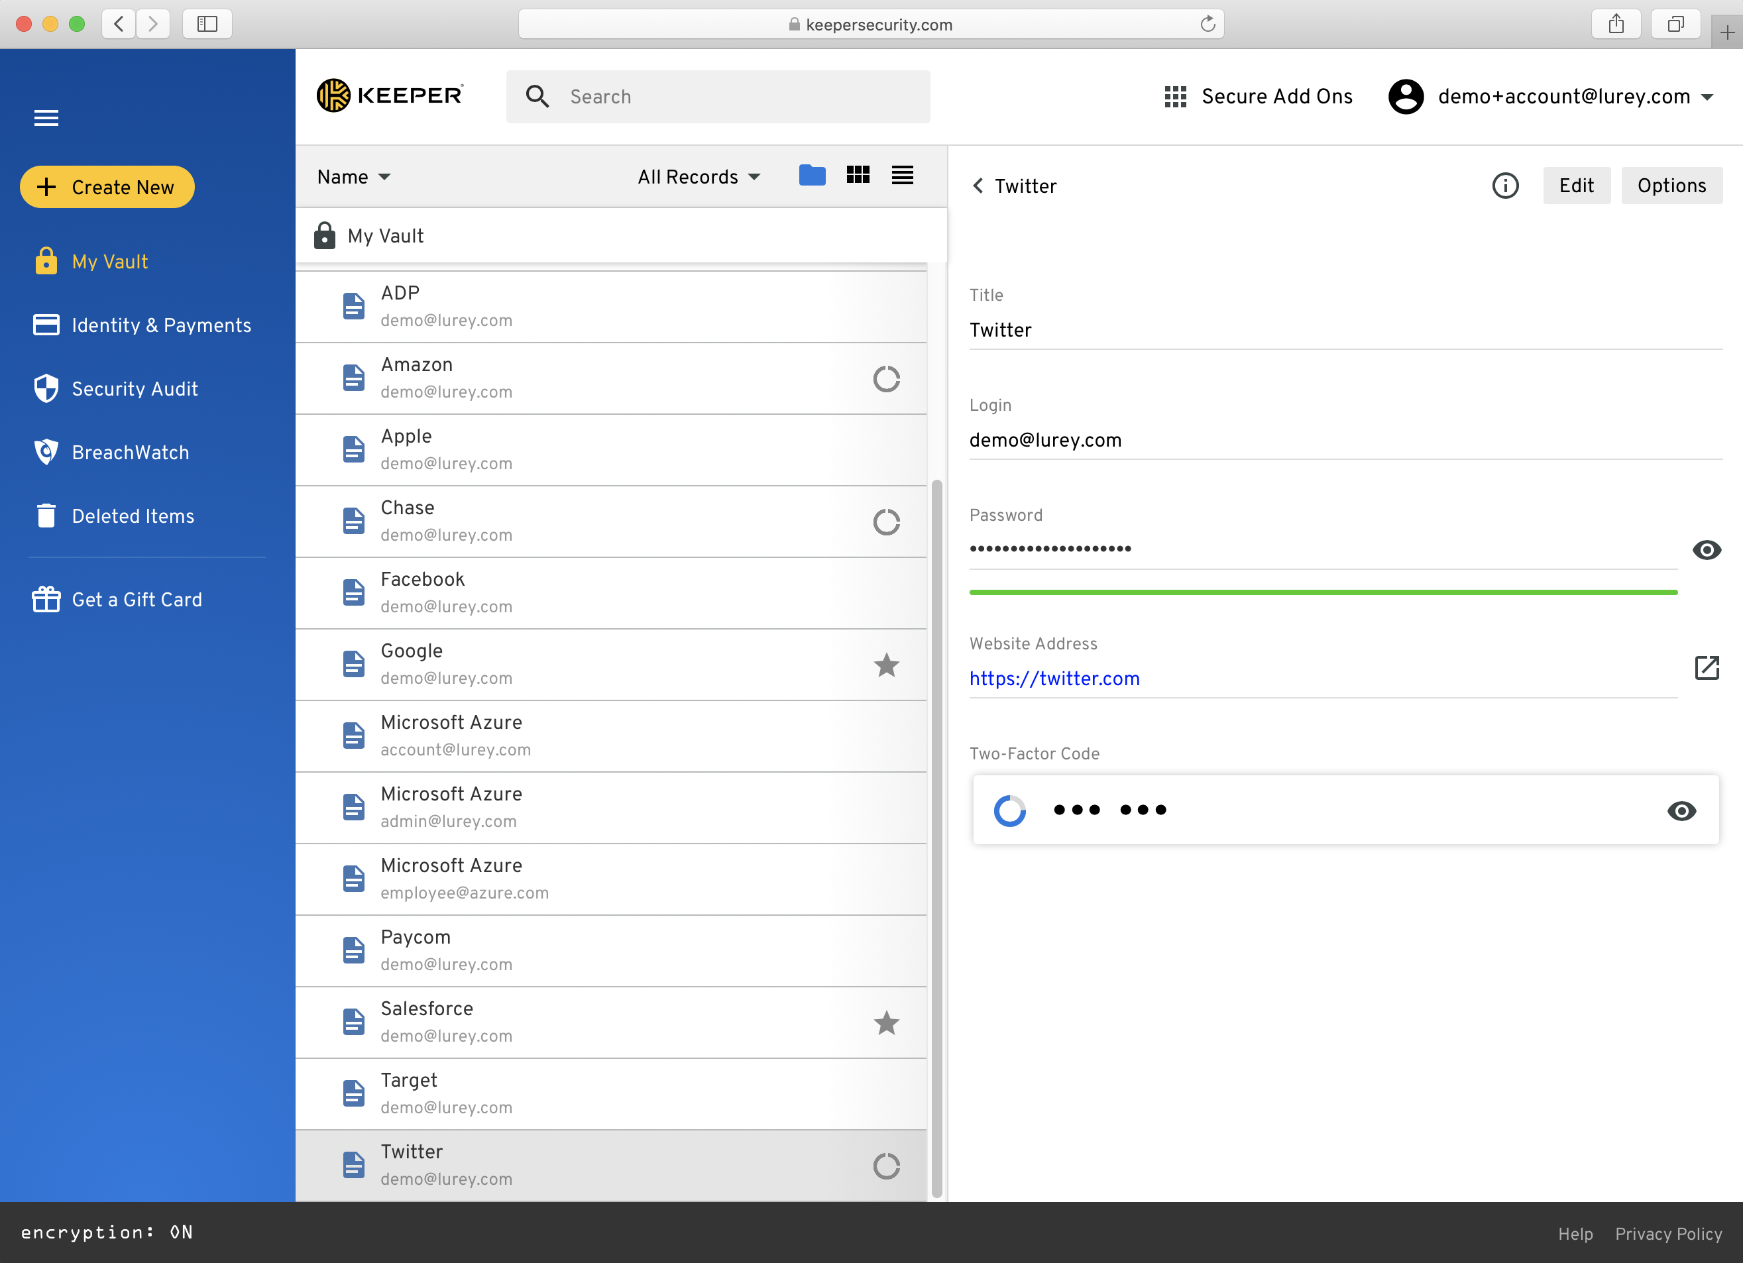The height and width of the screenshot is (1263, 1743).
Task: Select the Apple record
Action: point(611,449)
